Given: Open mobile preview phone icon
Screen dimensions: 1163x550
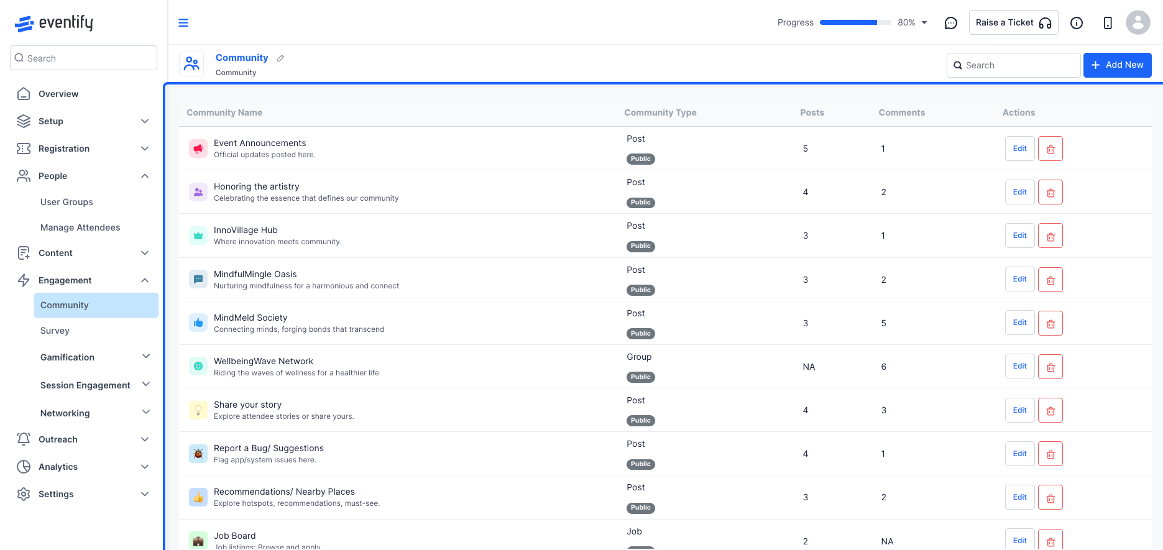Looking at the screenshot, I should tap(1108, 23).
